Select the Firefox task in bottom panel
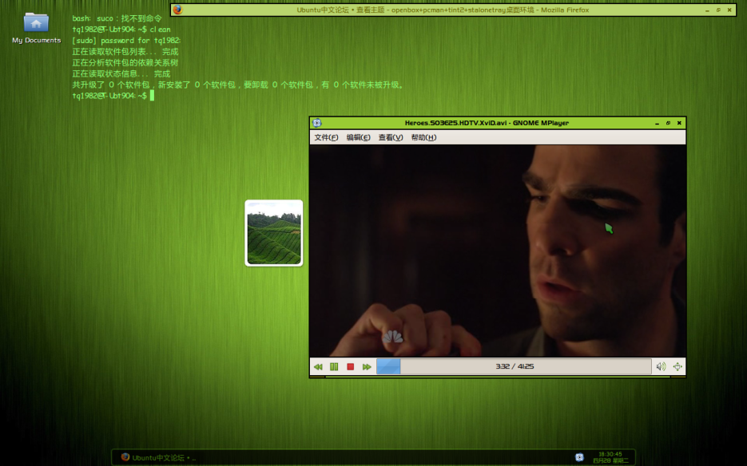Viewport: 747px width, 466px height. pyautogui.click(x=158, y=457)
